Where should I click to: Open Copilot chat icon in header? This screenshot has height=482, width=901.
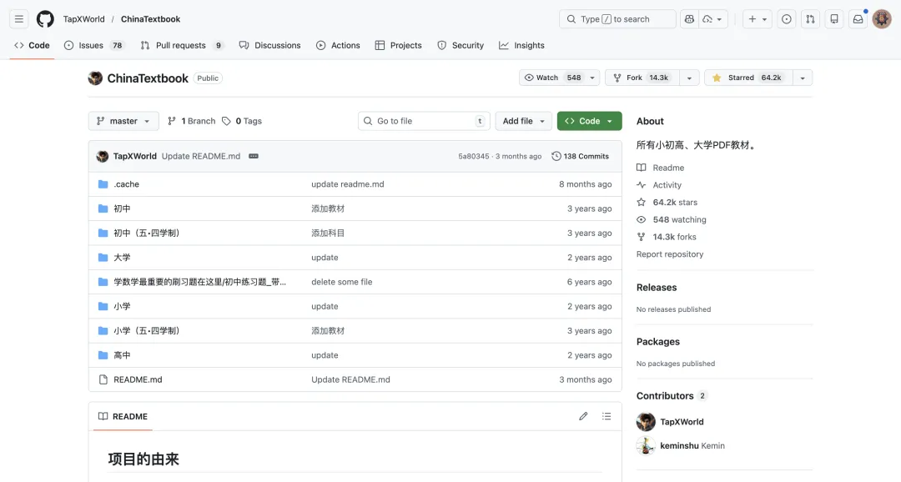[689, 19]
